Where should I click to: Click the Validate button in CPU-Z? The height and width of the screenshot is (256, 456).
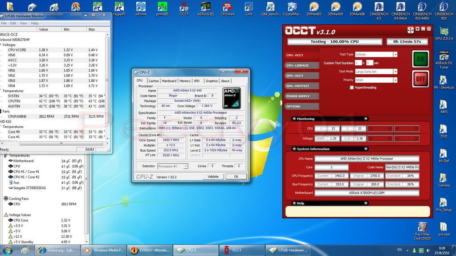point(213,176)
